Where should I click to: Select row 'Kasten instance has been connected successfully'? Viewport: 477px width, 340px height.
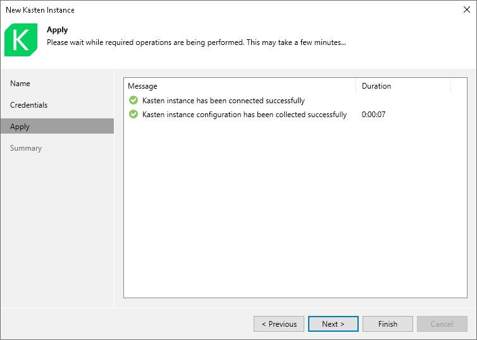[x=295, y=101]
